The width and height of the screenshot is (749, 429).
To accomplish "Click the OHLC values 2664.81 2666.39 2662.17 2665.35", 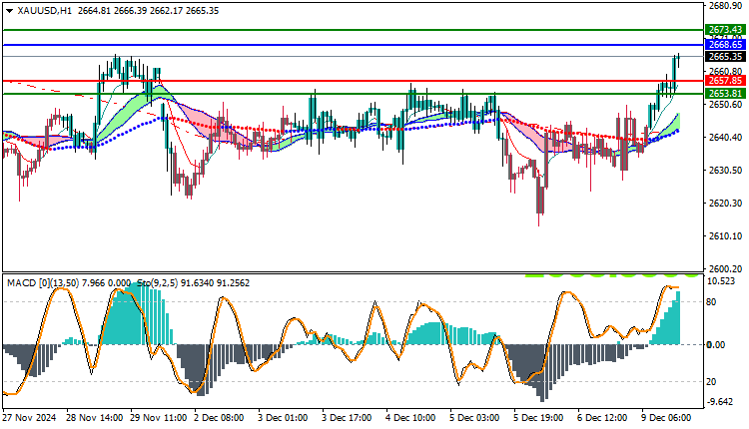I will point(148,11).
